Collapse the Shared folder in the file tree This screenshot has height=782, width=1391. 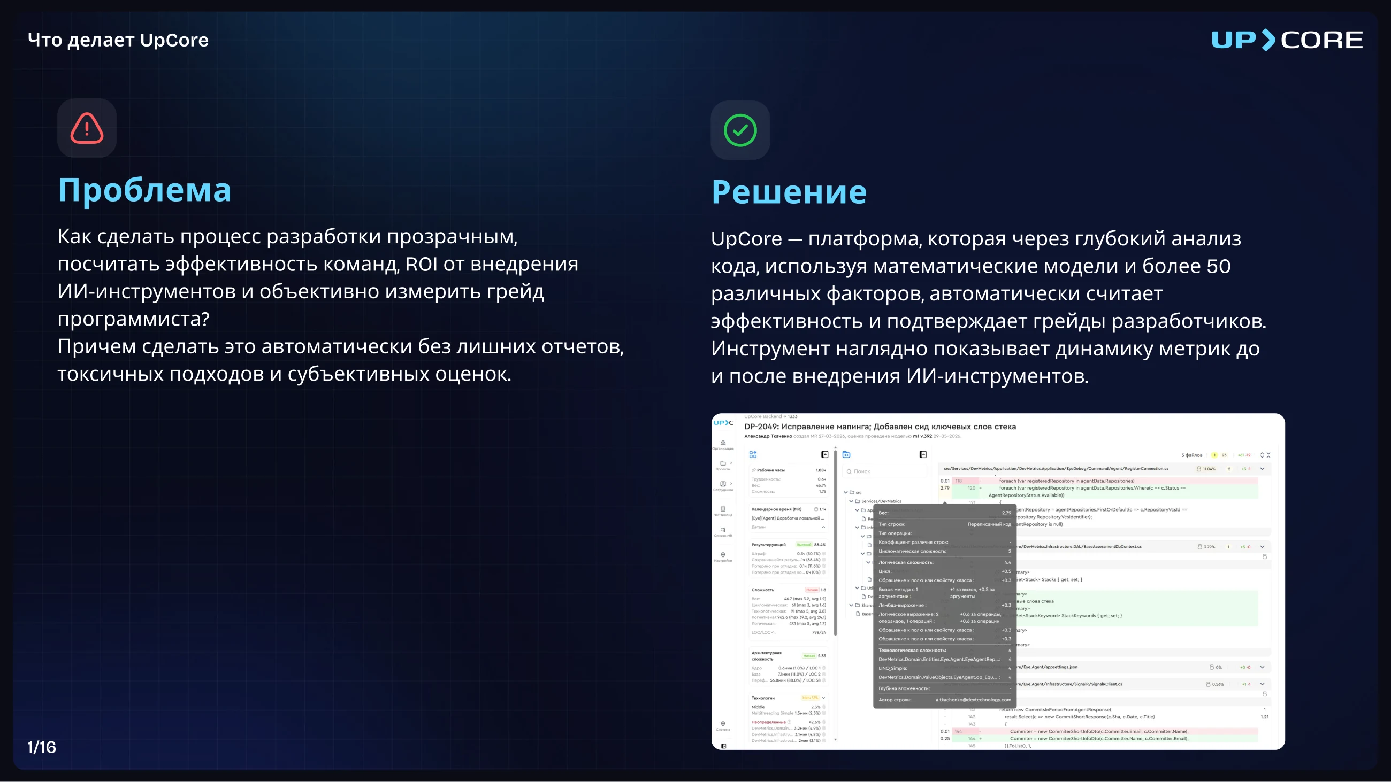[851, 605]
